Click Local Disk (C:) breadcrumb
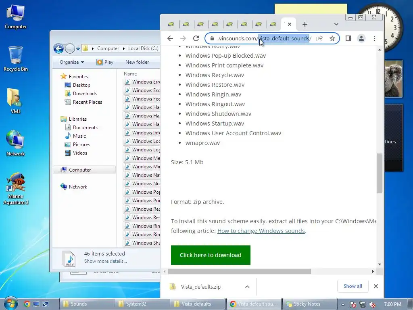This screenshot has width=413, height=310. tap(143, 48)
